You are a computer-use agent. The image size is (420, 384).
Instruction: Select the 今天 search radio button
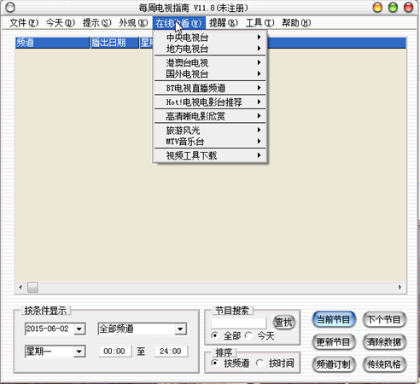(x=248, y=336)
